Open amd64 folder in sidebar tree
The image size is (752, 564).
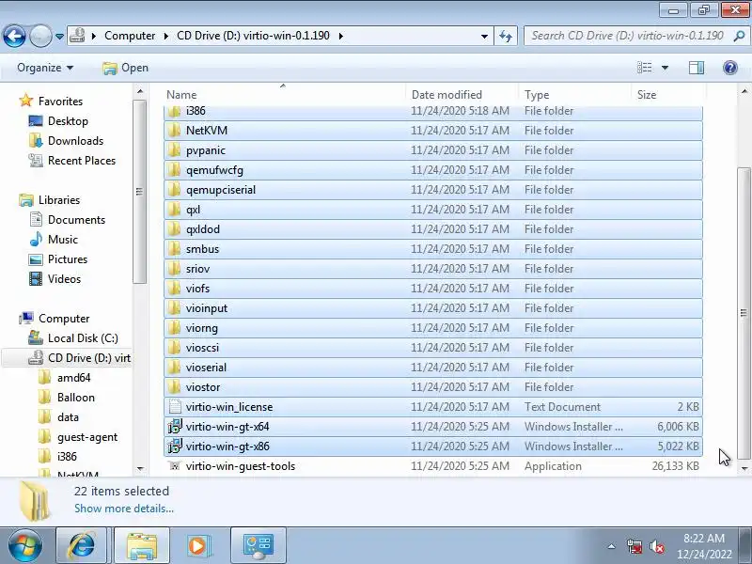tap(73, 378)
